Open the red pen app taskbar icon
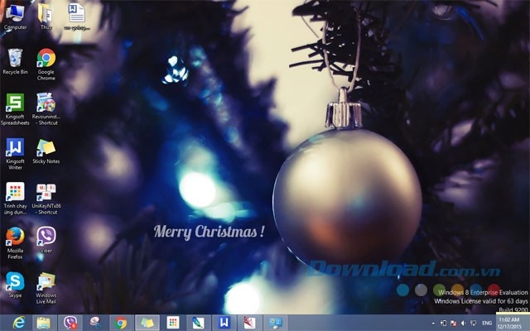Image resolution: width=530 pixels, height=331 pixels. click(x=250, y=323)
